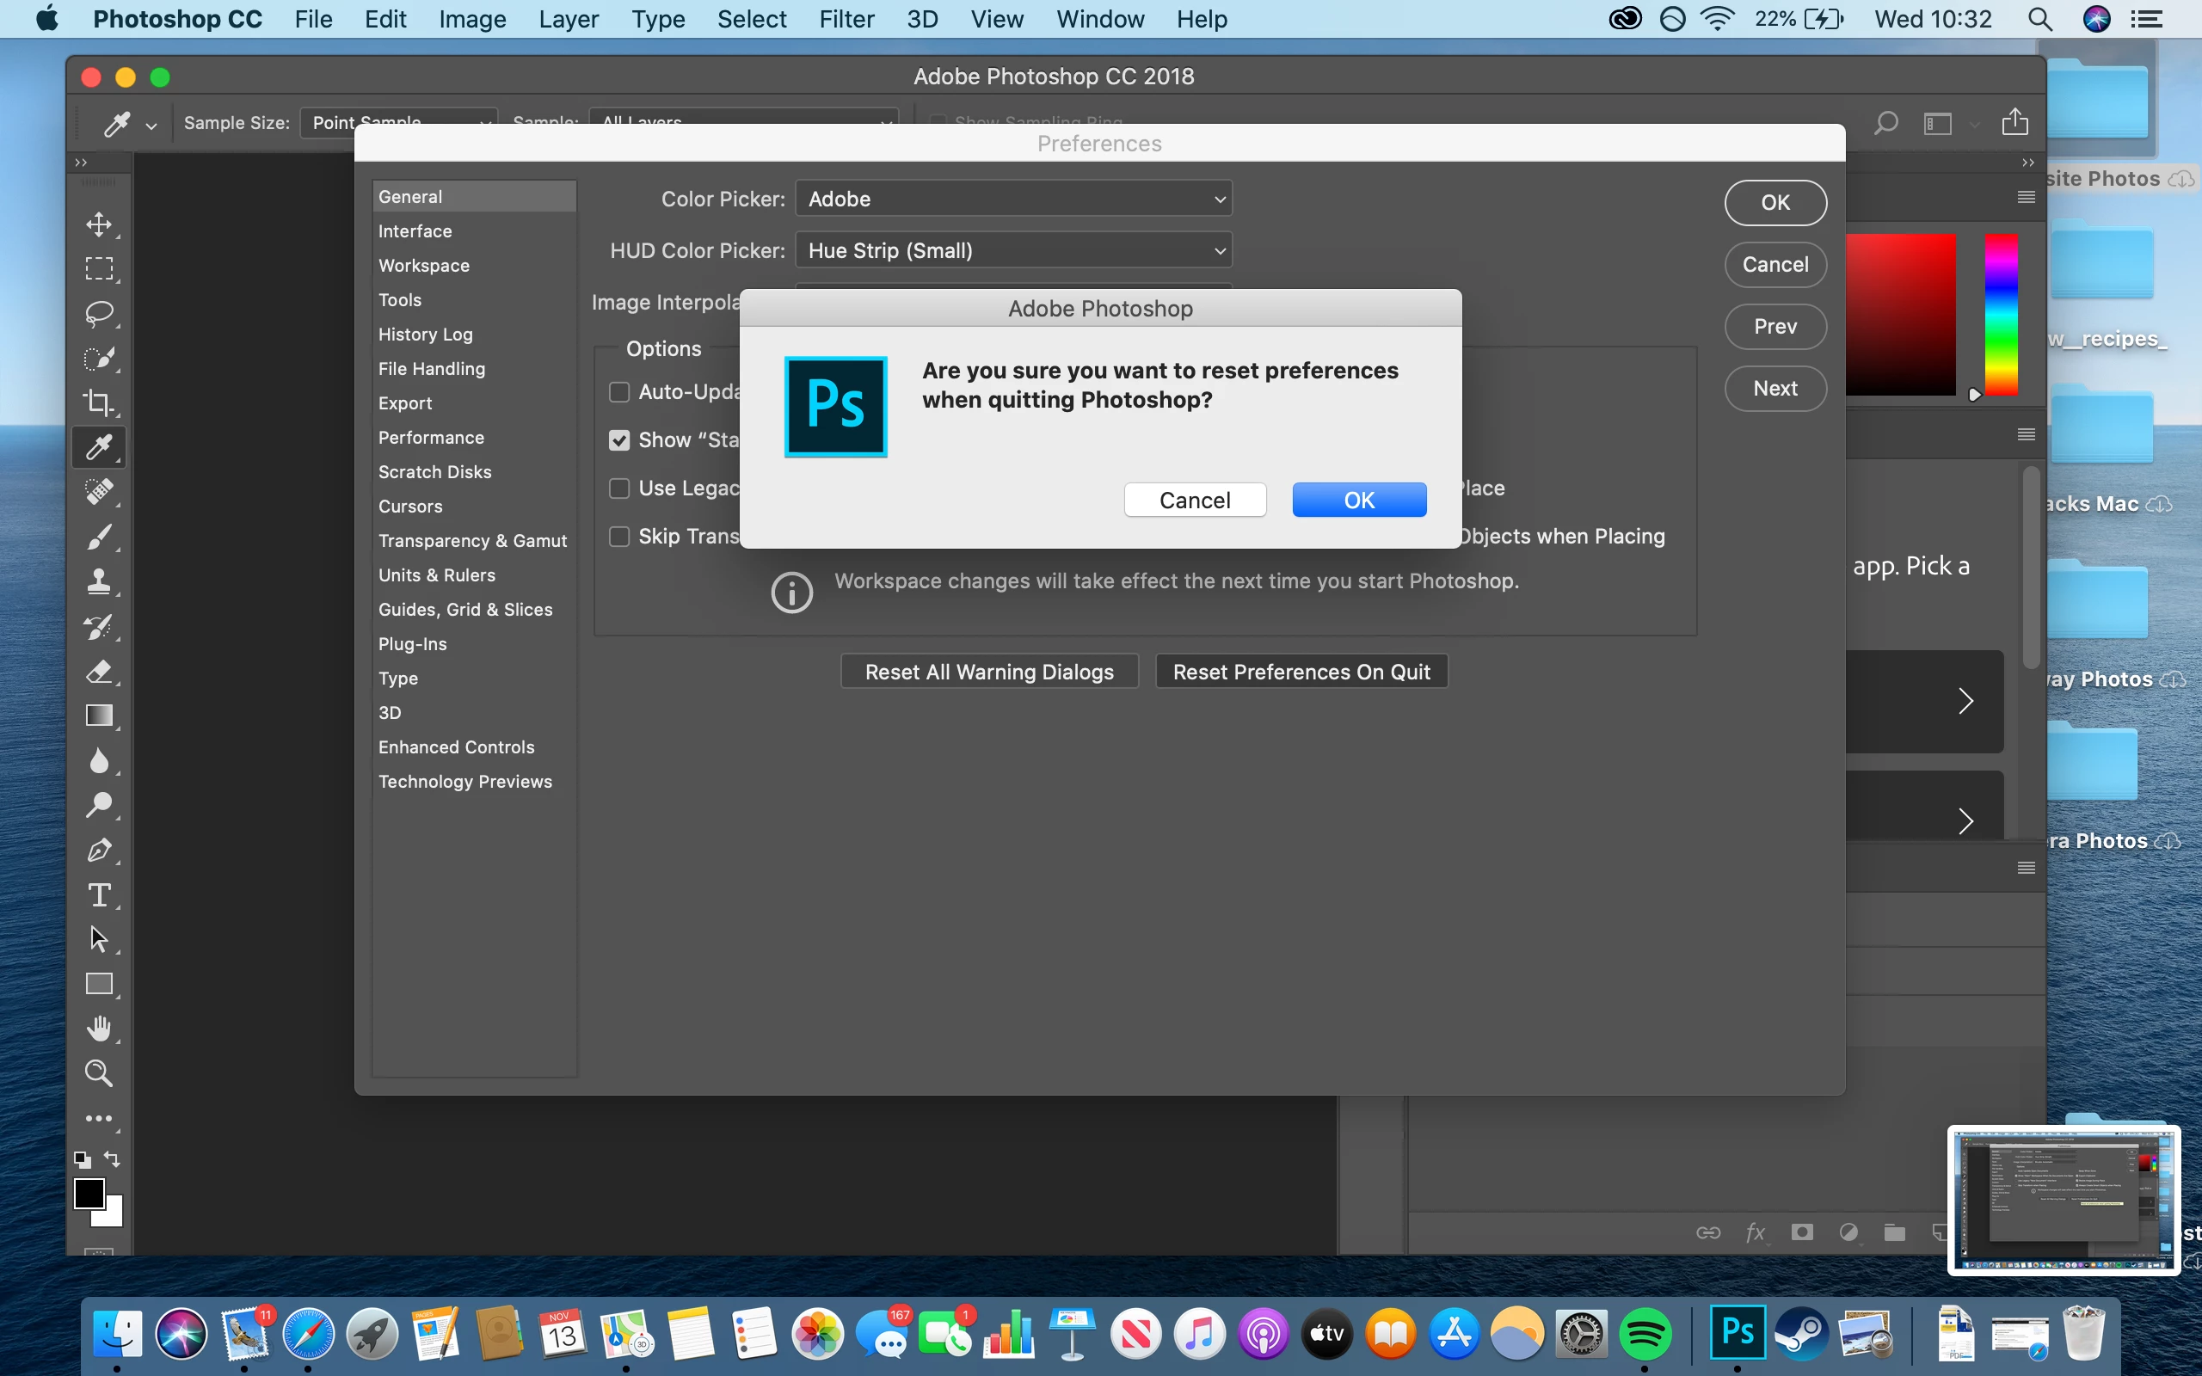
Task: Select the Move tool
Action: click(x=98, y=224)
